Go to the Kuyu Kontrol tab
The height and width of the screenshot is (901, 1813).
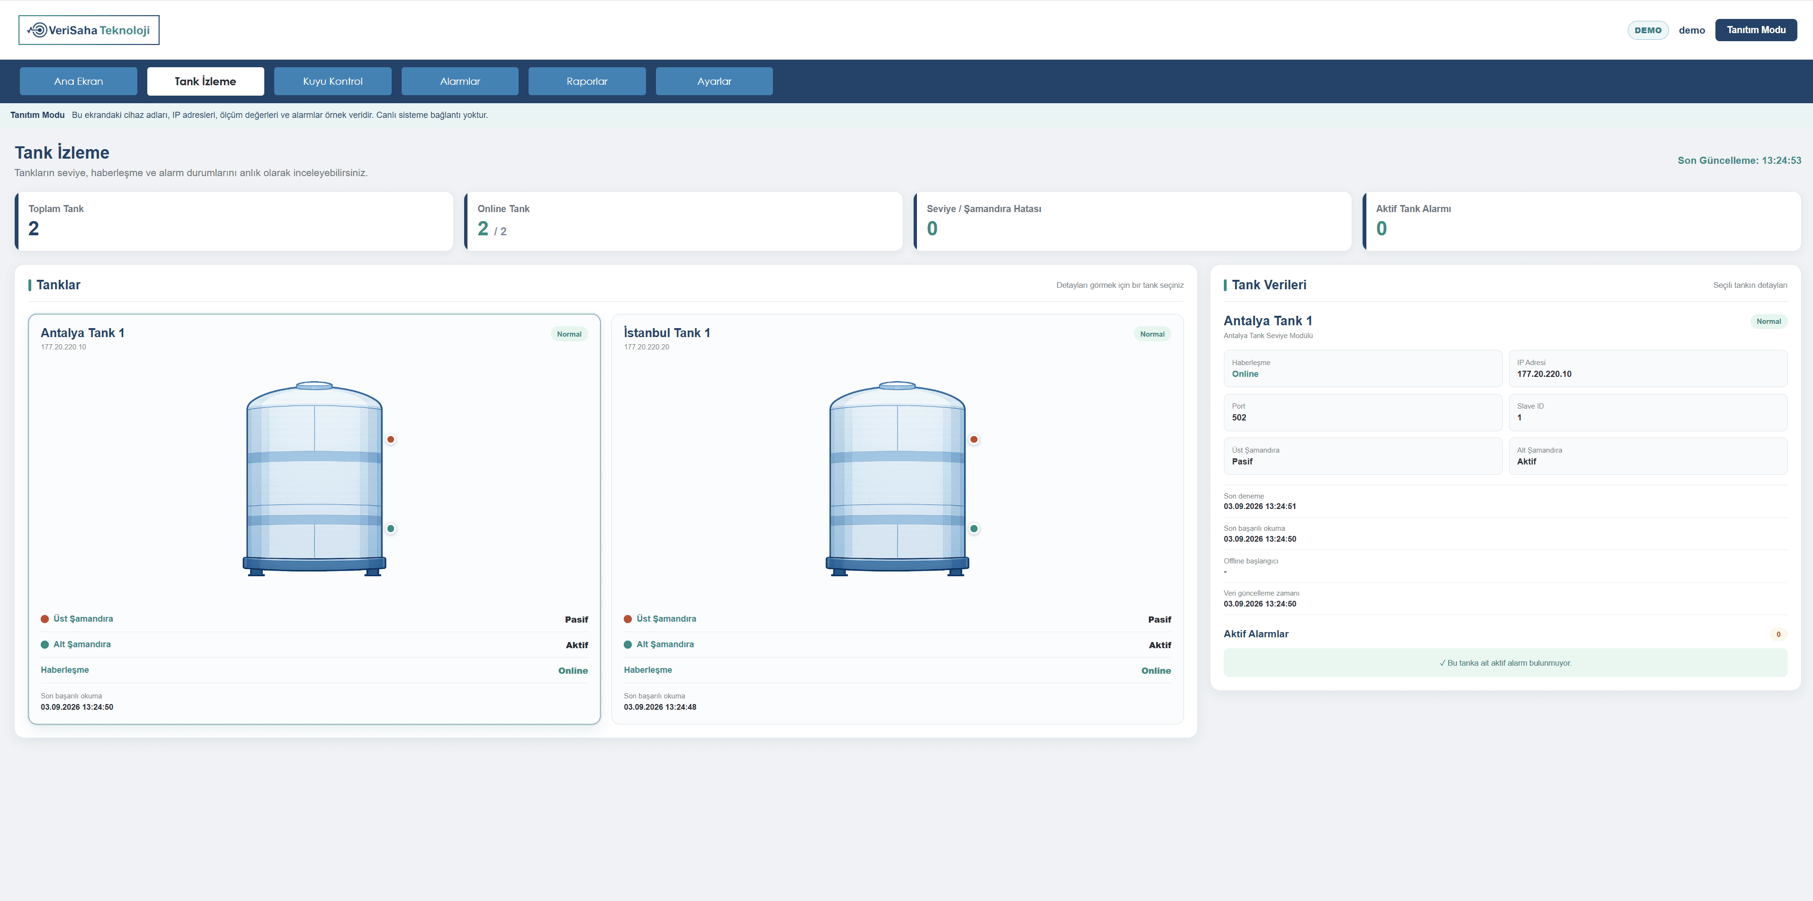tap(333, 81)
